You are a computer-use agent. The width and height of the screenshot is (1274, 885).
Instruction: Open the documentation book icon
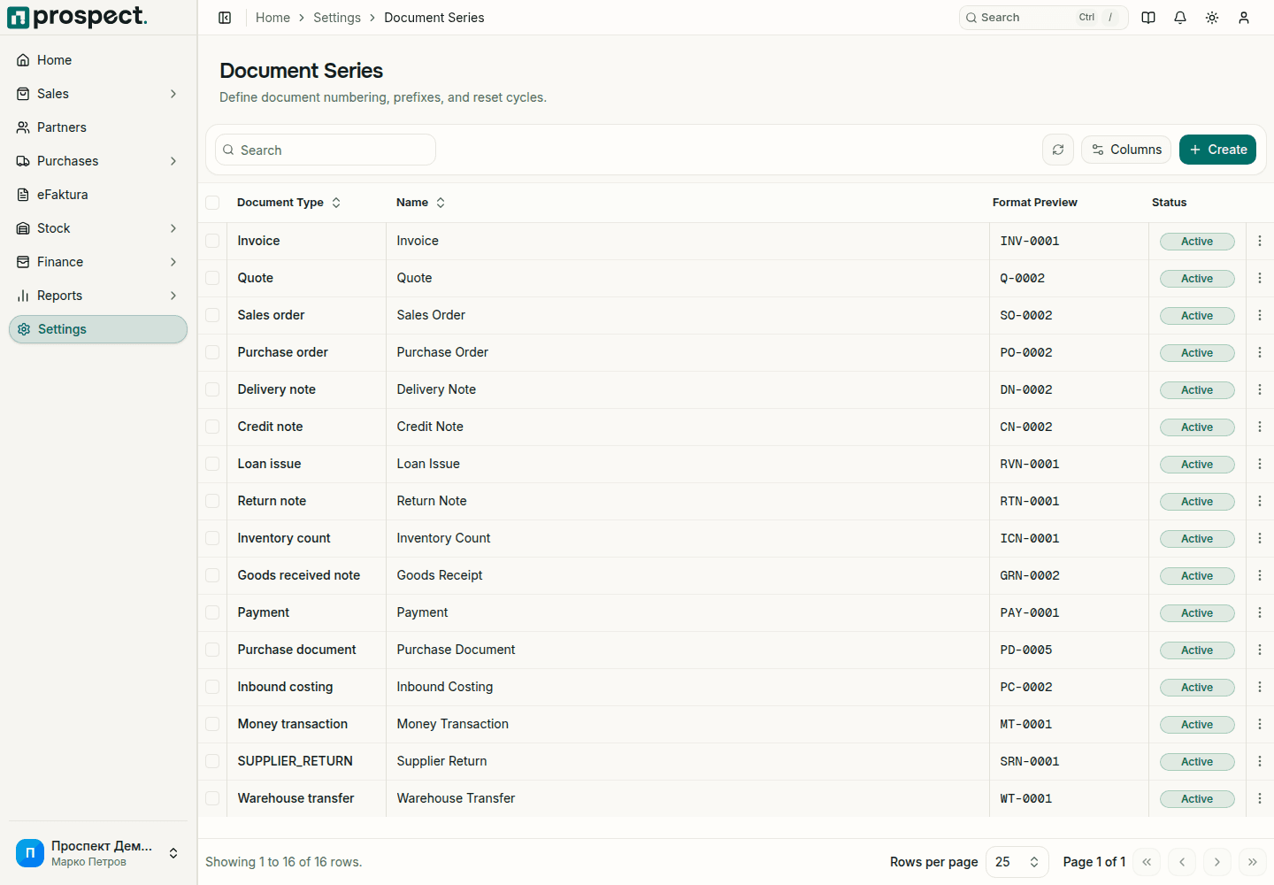click(x=1148, y=18)
